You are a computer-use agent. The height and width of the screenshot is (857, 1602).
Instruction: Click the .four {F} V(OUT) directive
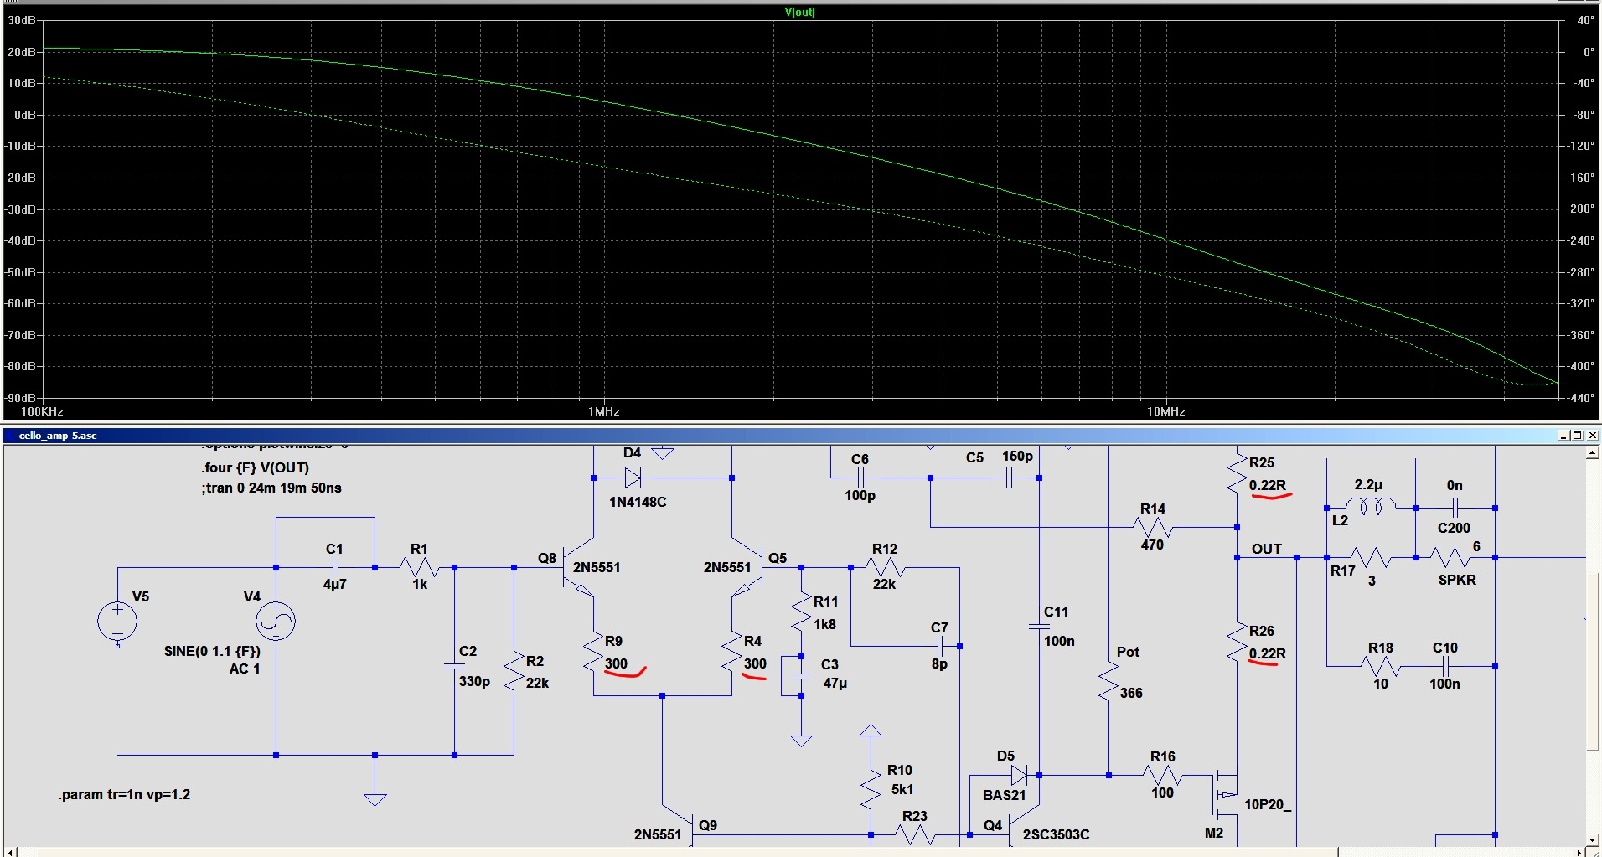click(x=255, y=467)
